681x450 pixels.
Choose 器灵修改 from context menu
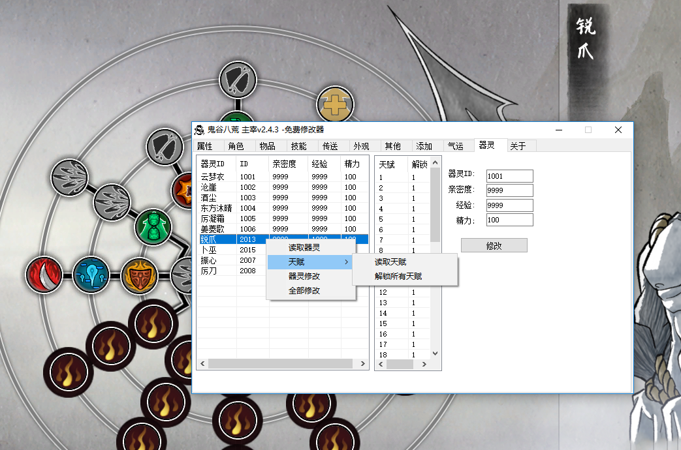(311, 276)
